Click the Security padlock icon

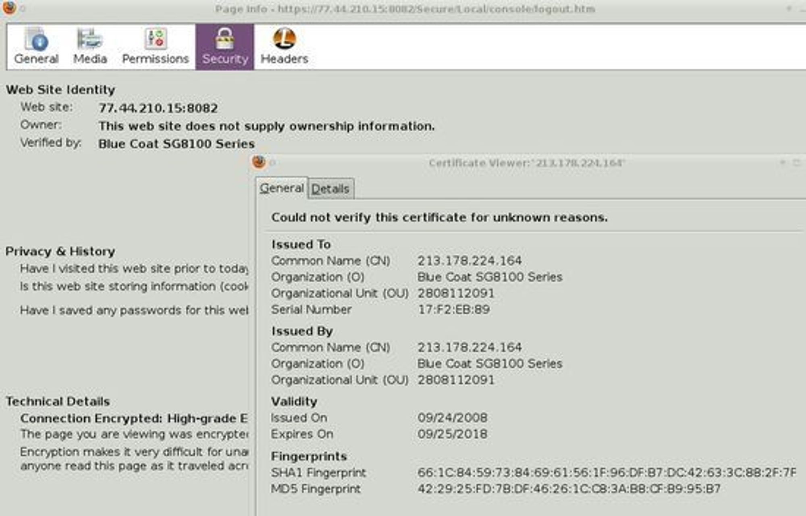click(224, 39)
